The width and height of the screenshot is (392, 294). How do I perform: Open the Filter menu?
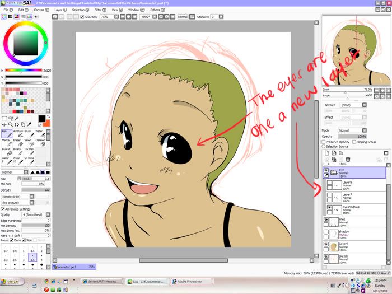point(100,10)
